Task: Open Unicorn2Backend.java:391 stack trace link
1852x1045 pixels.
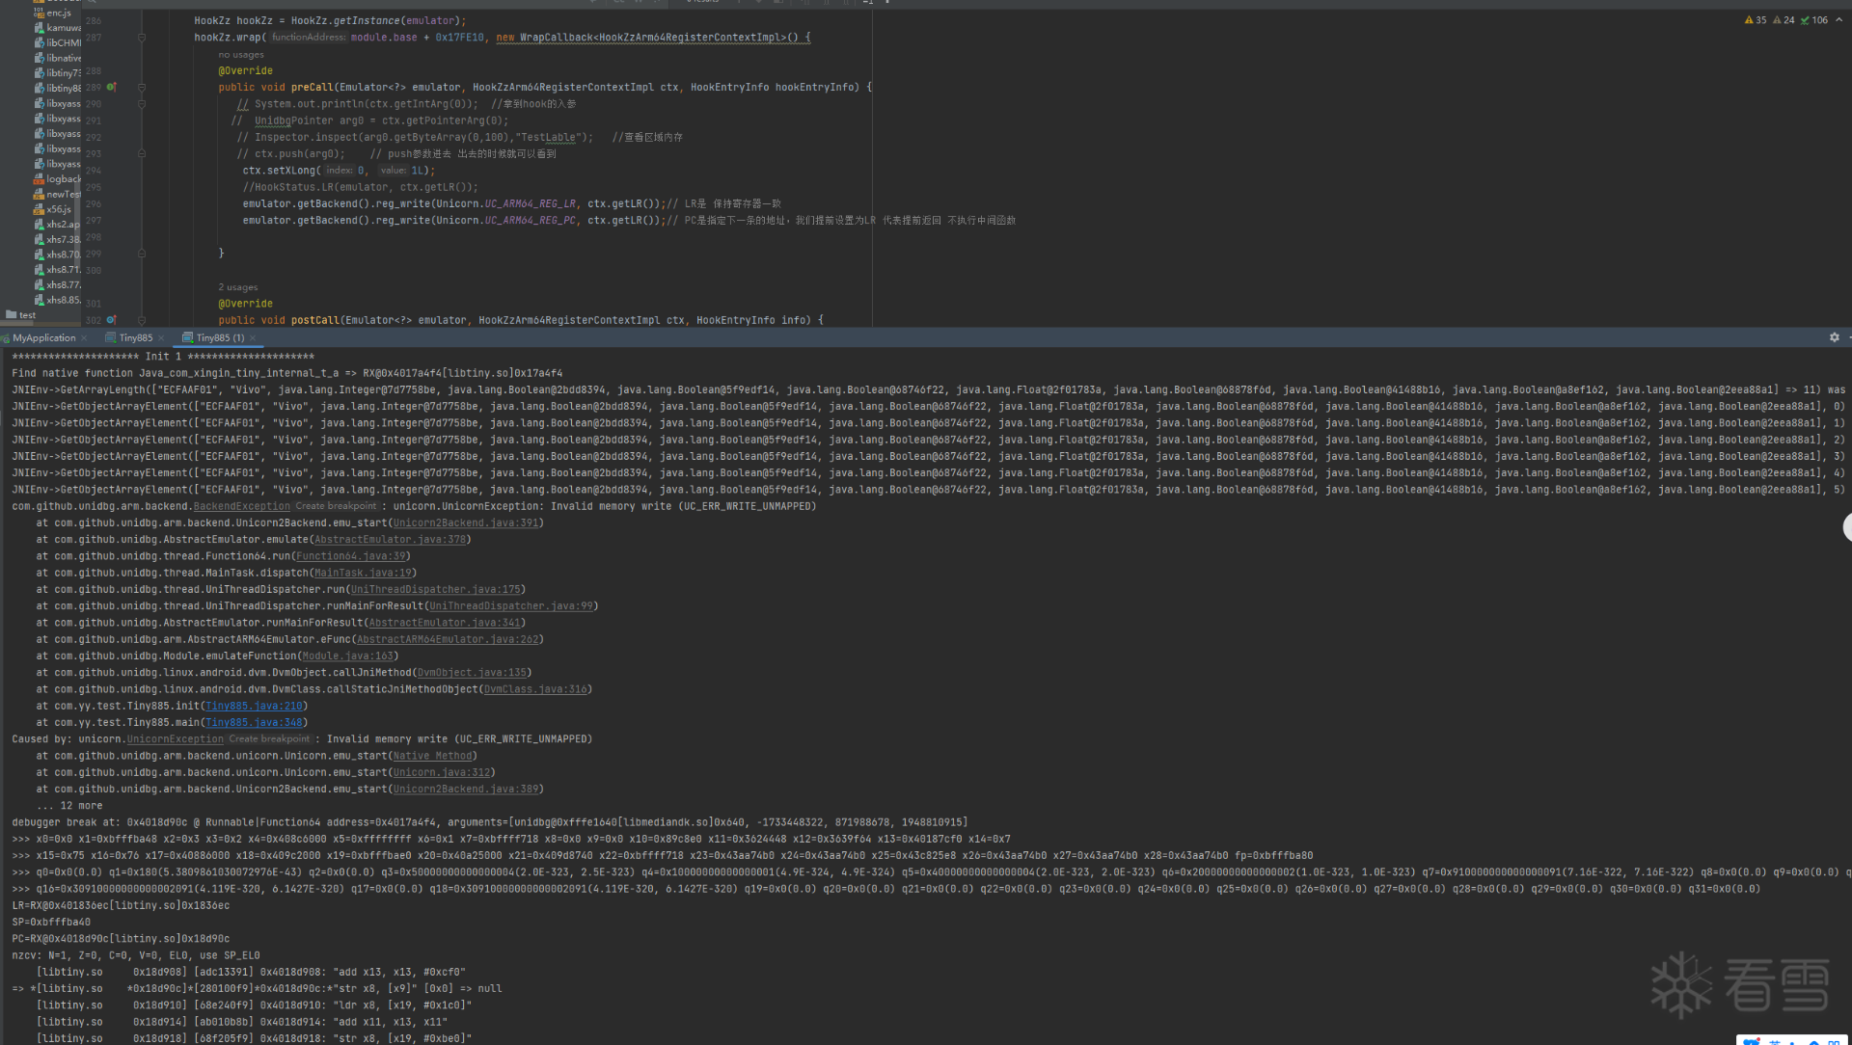Action: pos(466,522)
